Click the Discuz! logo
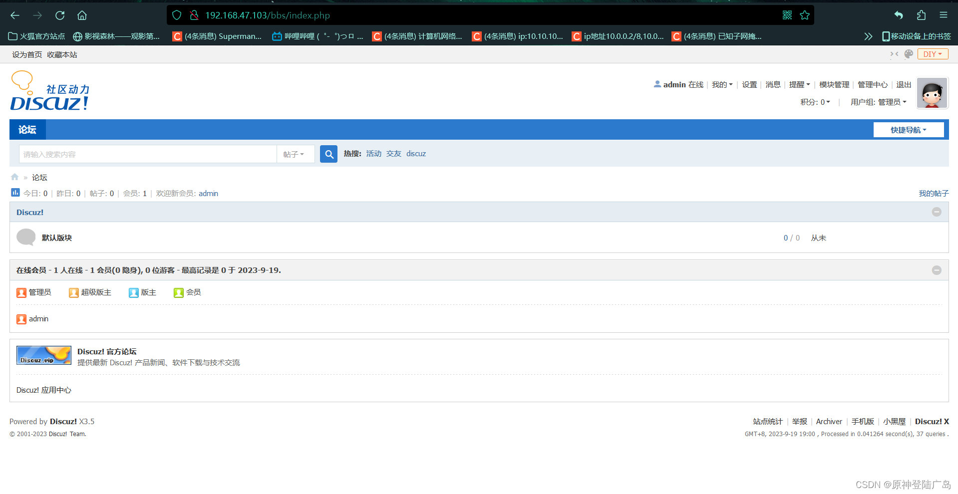 tap(50, 91)
